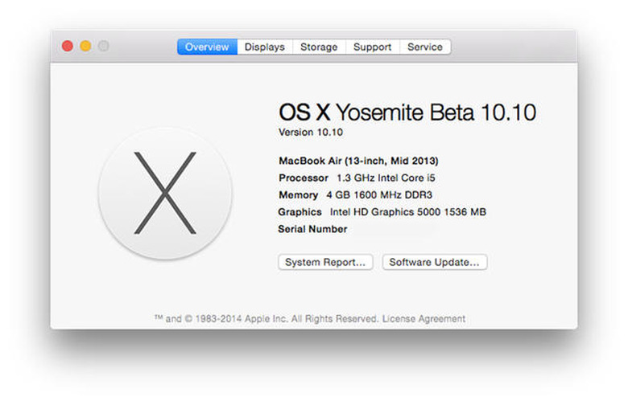Click the OS X Yosemite logo

pyautogui.click(x=165, y=193)
